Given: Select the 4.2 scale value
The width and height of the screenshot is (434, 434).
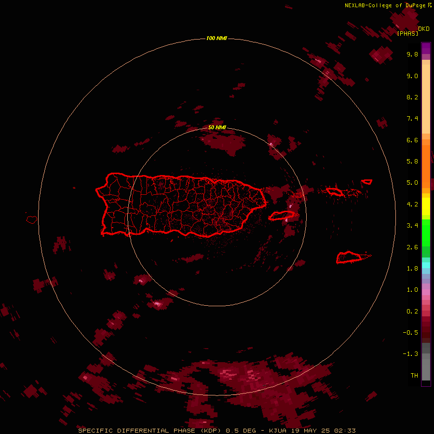Looking at the screenshot, I should 412,204.
